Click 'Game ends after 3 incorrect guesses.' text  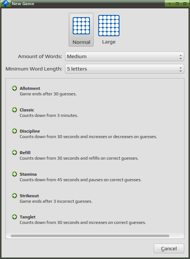pyautogui.click(x=56, y=201)
